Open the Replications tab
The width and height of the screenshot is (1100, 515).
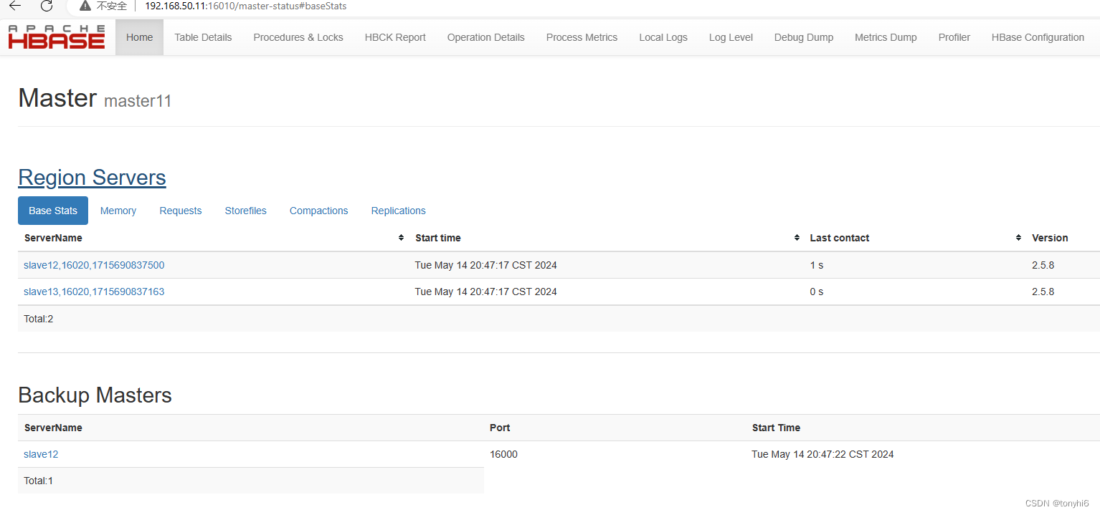[x=398, y=210]
